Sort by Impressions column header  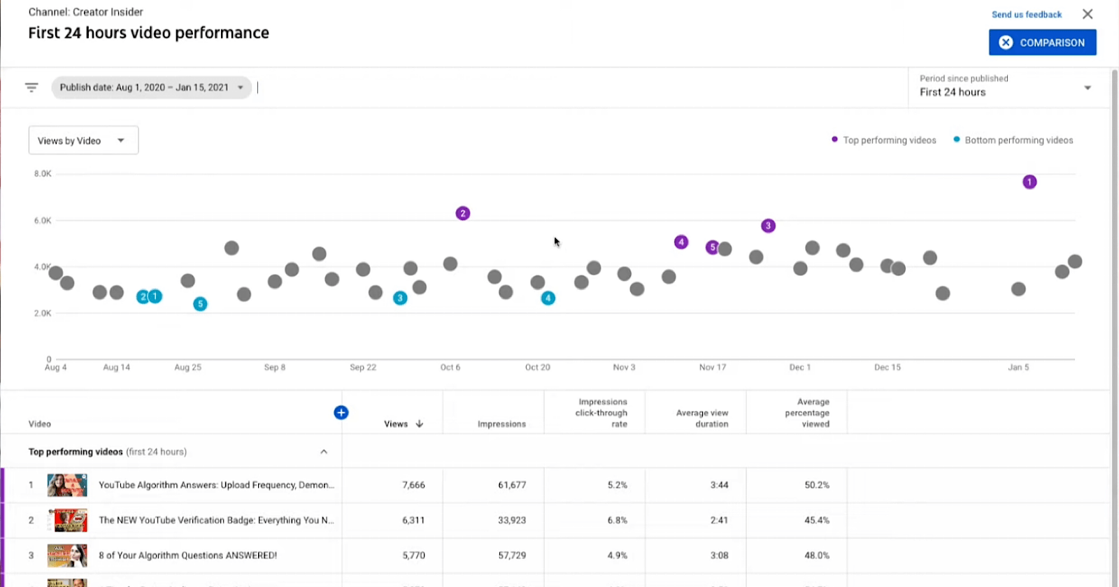pyautogui.click(x=501, y=424)
